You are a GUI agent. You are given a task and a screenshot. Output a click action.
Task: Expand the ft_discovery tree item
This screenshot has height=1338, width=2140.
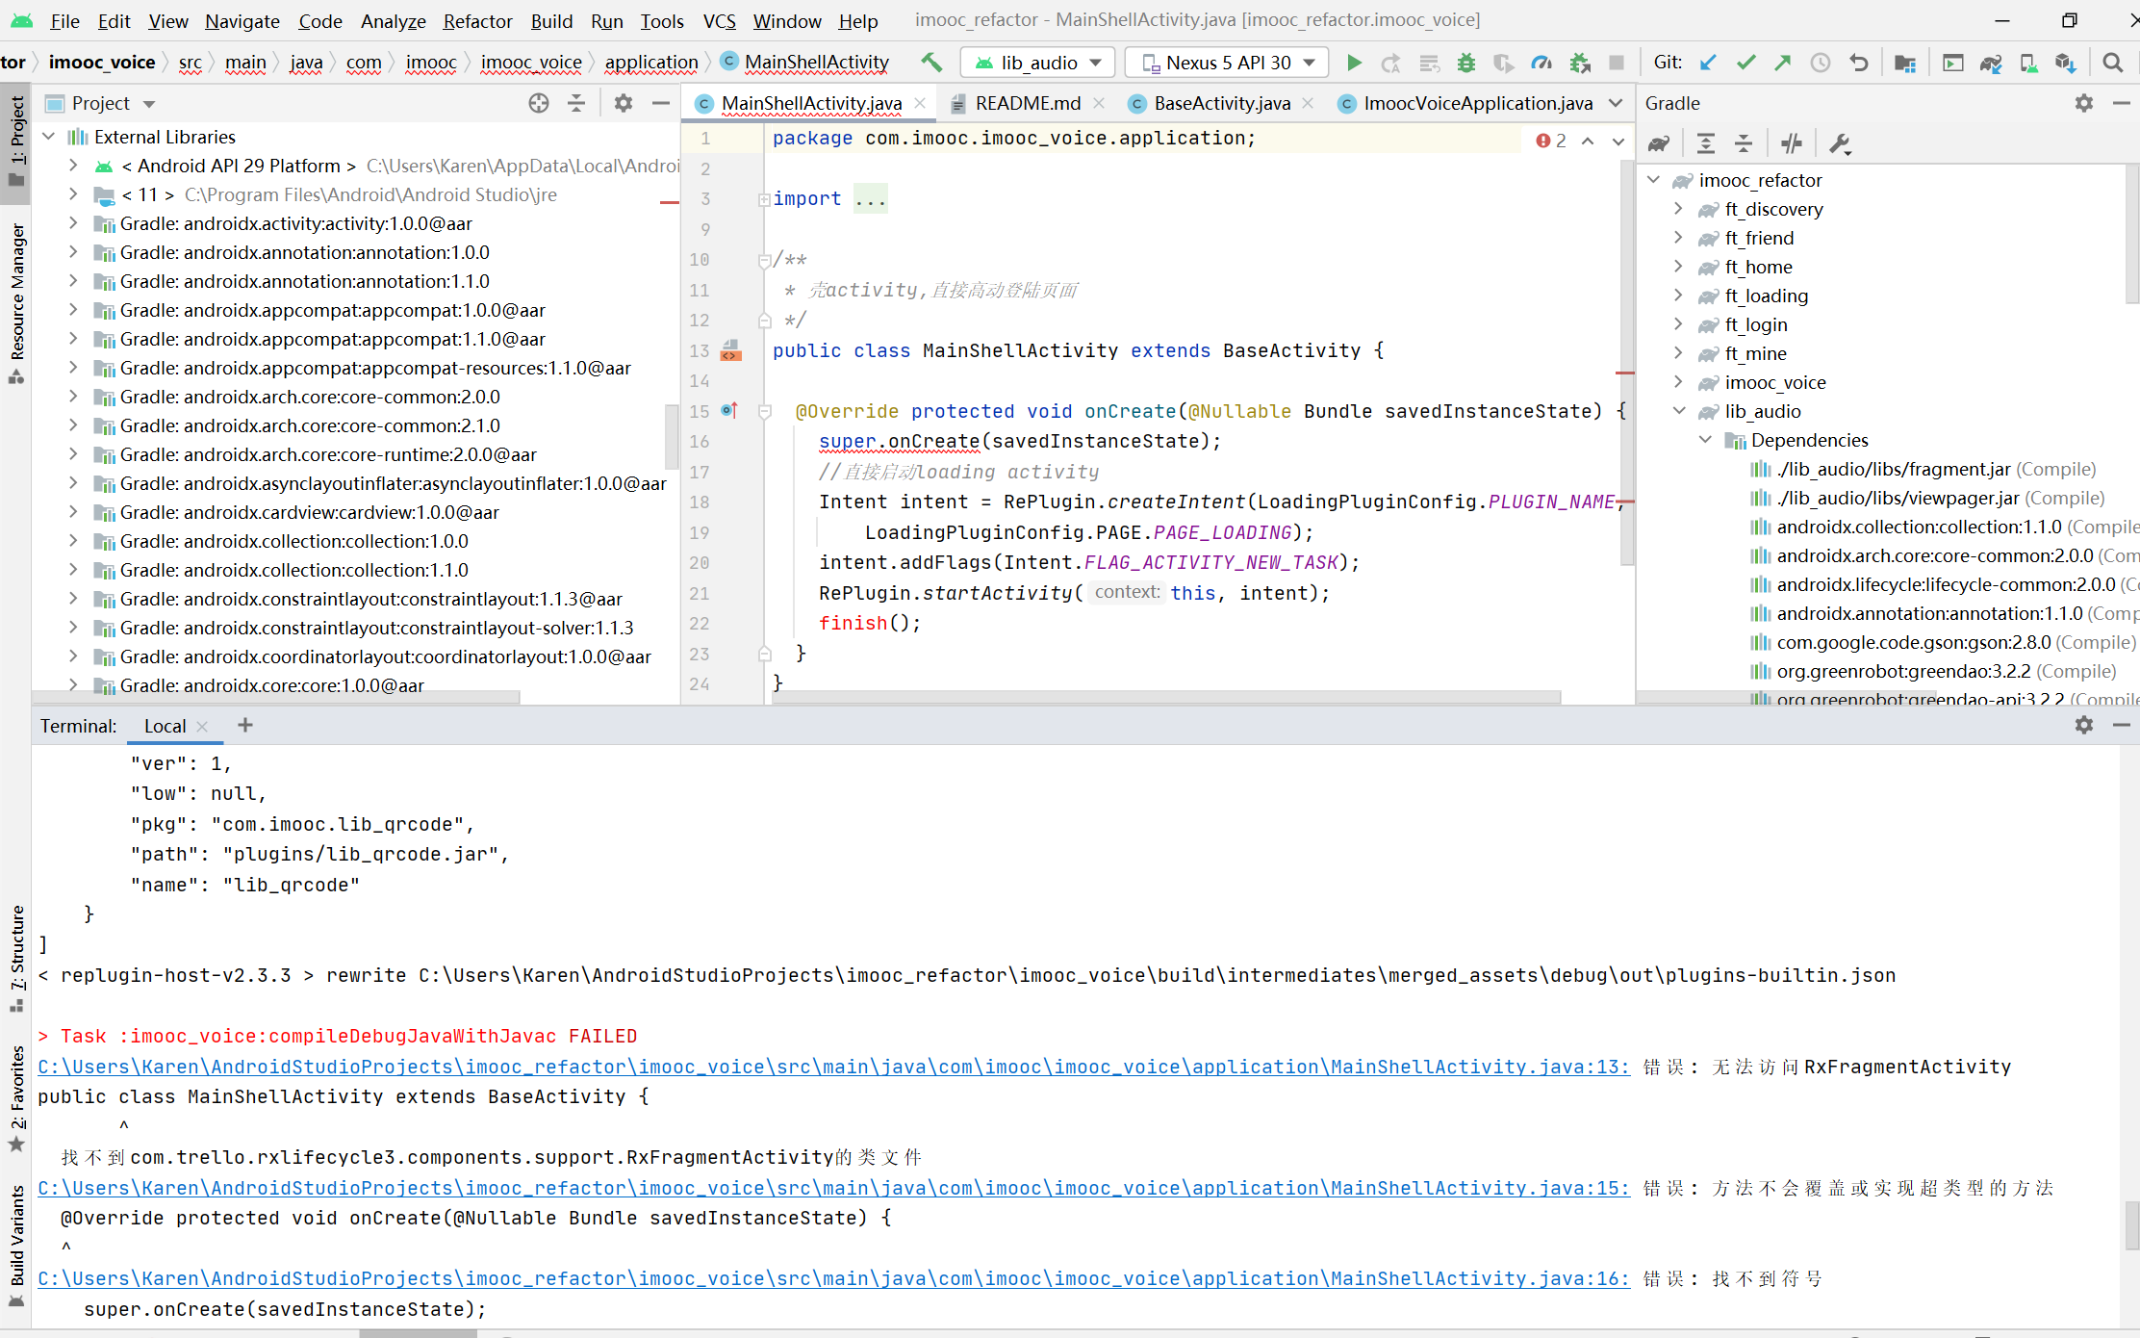[x=1679, y=208]
